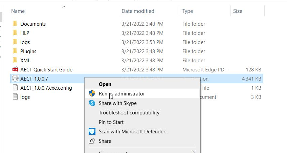Image resolution: width=287 pixels, height=153 pixels.
Task: Select the HLP folder icon
Action: coord(15,33)
